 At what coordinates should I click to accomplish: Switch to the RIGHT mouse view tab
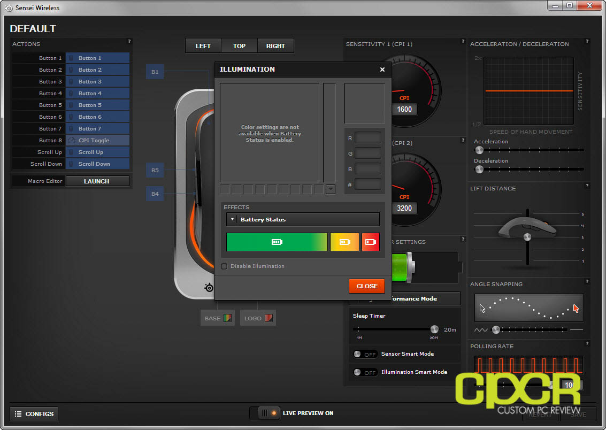(275, 46)
